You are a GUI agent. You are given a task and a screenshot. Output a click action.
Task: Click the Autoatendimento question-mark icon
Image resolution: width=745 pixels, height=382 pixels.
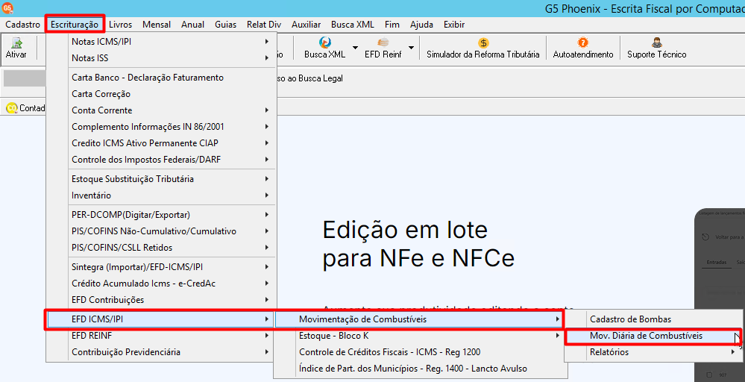[x=583, y=43]
